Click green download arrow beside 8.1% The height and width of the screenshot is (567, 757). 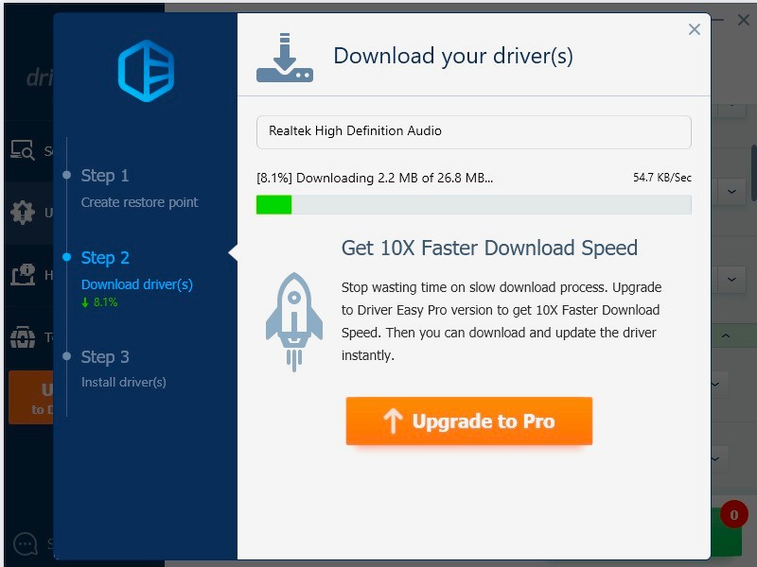coord(85,302)
